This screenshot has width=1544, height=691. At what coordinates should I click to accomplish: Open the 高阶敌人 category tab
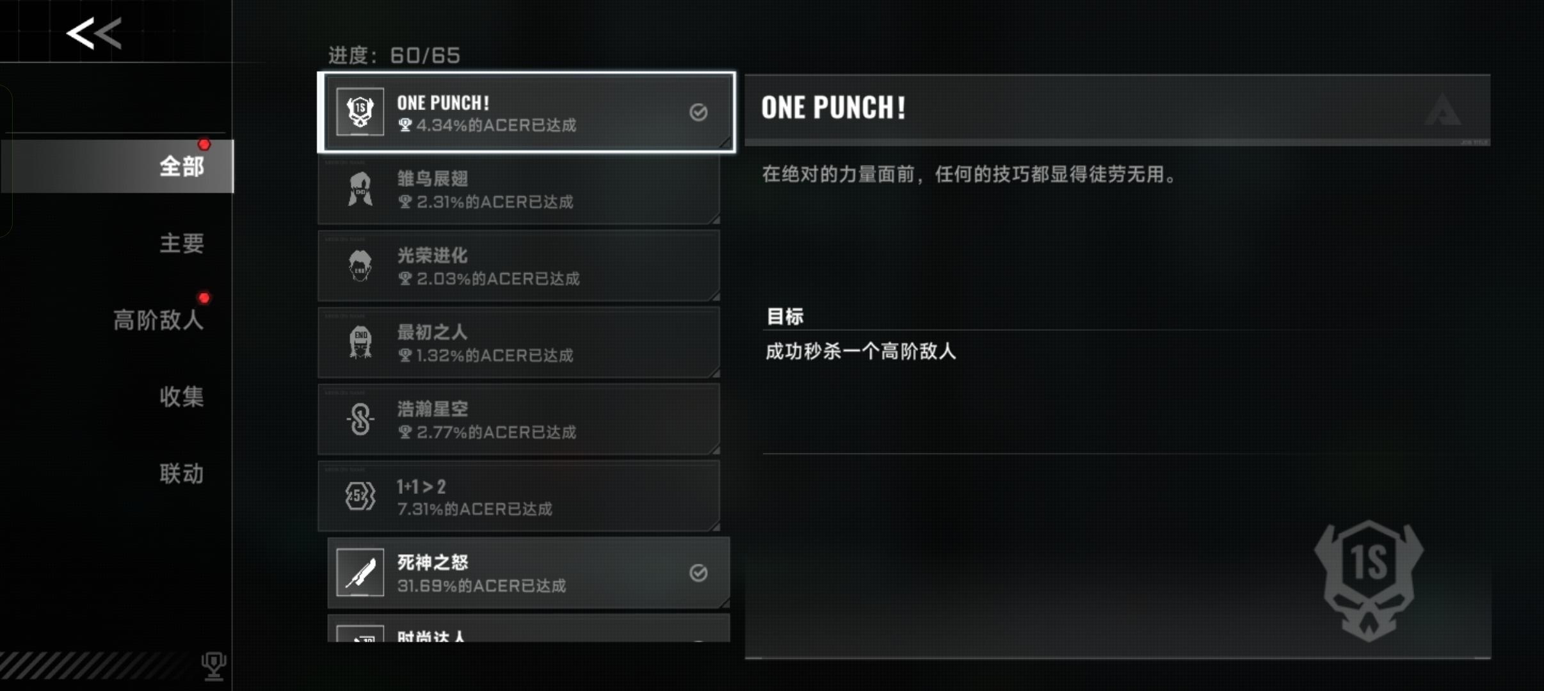[x=158, y=320]
